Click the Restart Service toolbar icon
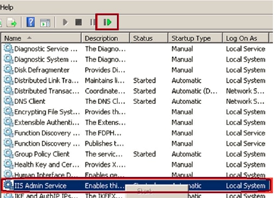 pos(108,22)
